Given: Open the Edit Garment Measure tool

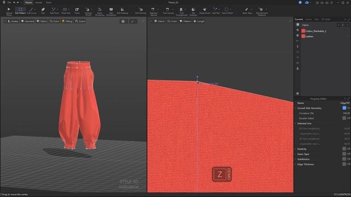Looking at the screenshot, I should [x=262, y=11].
